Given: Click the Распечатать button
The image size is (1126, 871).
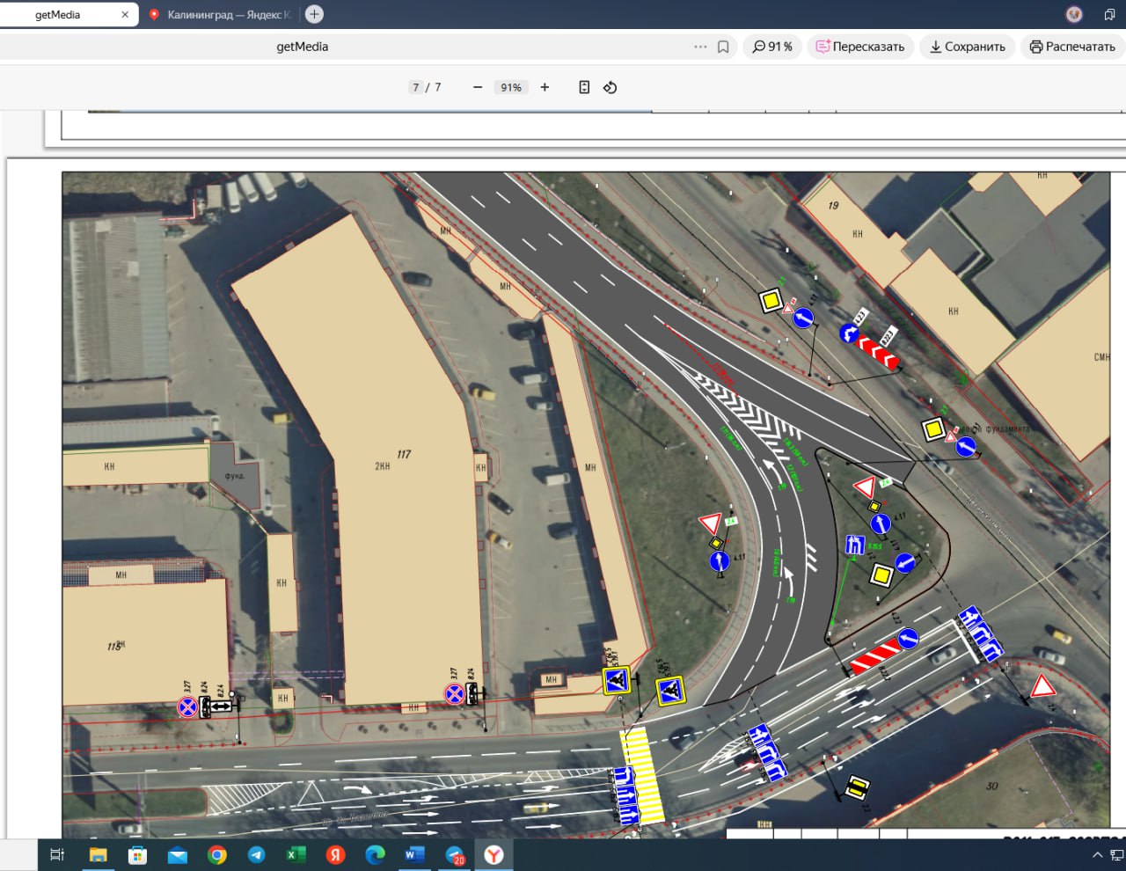Looking at the screenshot, I should pos(1072,47).
